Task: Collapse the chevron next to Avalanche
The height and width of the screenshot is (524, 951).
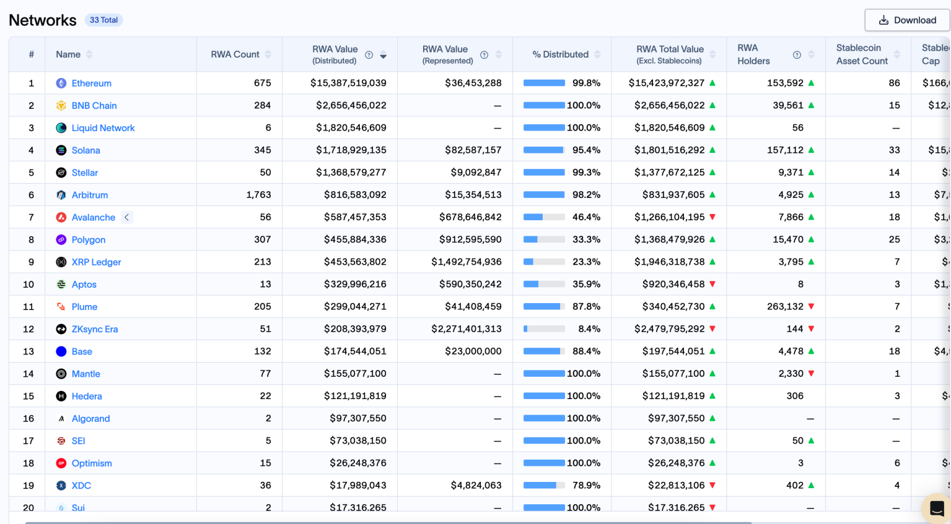Action: coord(126,217)
